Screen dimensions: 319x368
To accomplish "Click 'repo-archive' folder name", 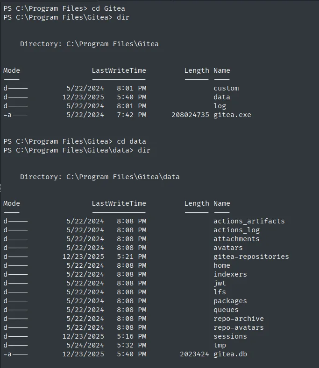I will coord(239,319).
